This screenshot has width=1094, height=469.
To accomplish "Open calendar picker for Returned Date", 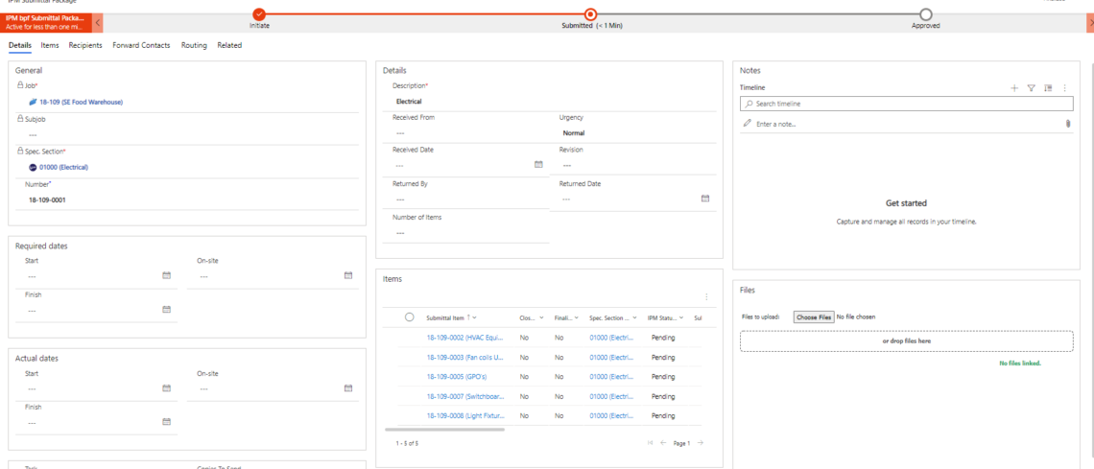I will (x=705, y=199).
